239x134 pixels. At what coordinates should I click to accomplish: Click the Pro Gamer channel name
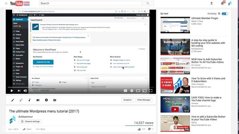(x=196, y=65)
